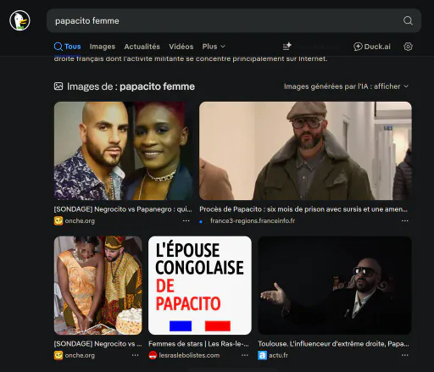Screen dimensions: 434x372
Task: Open thumbnail of bald man and red-haired person
Action: click(x=124, y=151)
